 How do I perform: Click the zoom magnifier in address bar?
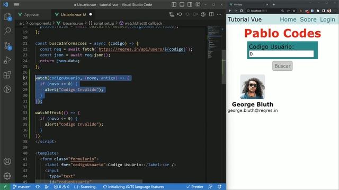(282, 11)
